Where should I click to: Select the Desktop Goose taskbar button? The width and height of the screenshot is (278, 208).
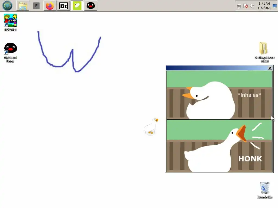(77, 6)
